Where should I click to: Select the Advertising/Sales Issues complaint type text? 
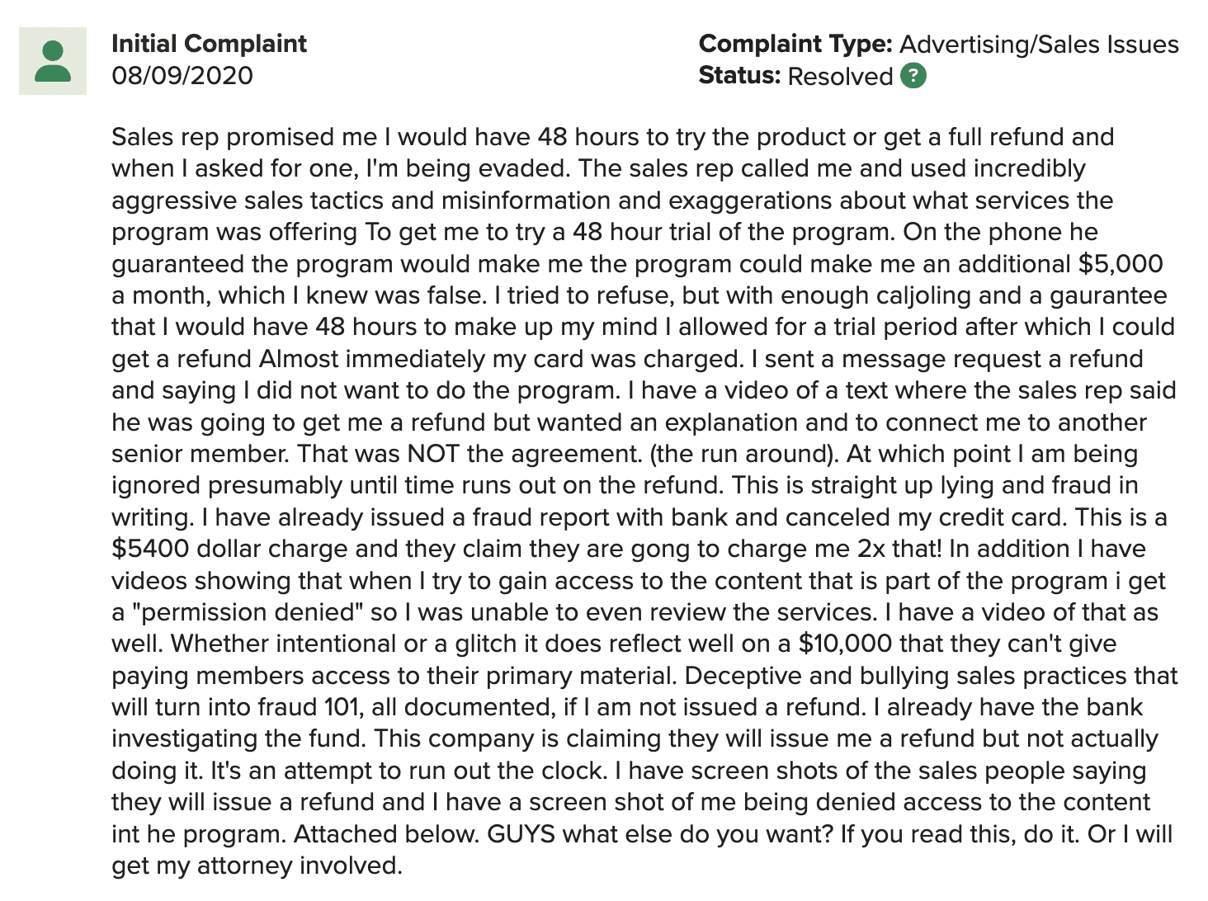tap(1039, 44)
